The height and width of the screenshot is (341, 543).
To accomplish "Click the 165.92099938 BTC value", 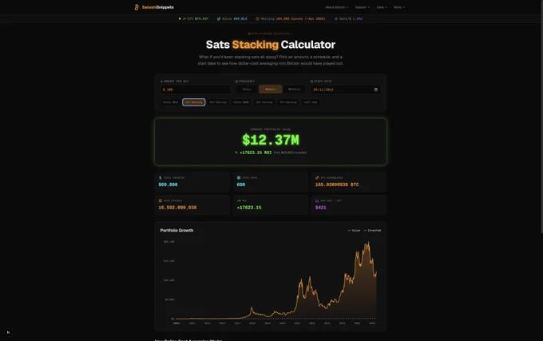I will coord(337,184).
